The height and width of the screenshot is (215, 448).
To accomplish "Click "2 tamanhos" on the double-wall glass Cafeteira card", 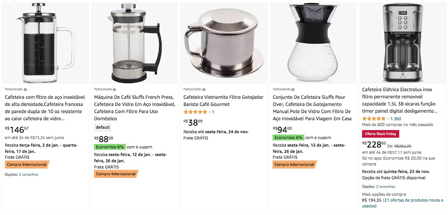I will pyautogui.click(x=29, y=174).
